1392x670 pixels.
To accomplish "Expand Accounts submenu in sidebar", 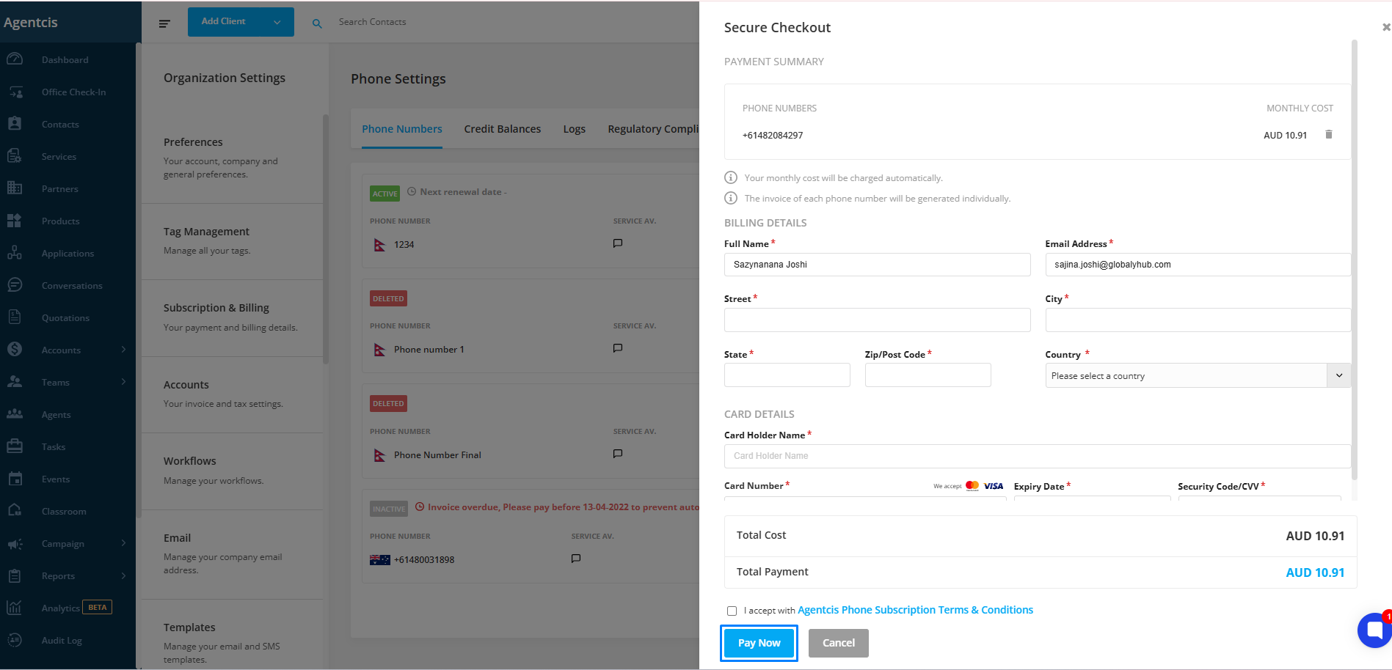I will click(x=123, y=350).
